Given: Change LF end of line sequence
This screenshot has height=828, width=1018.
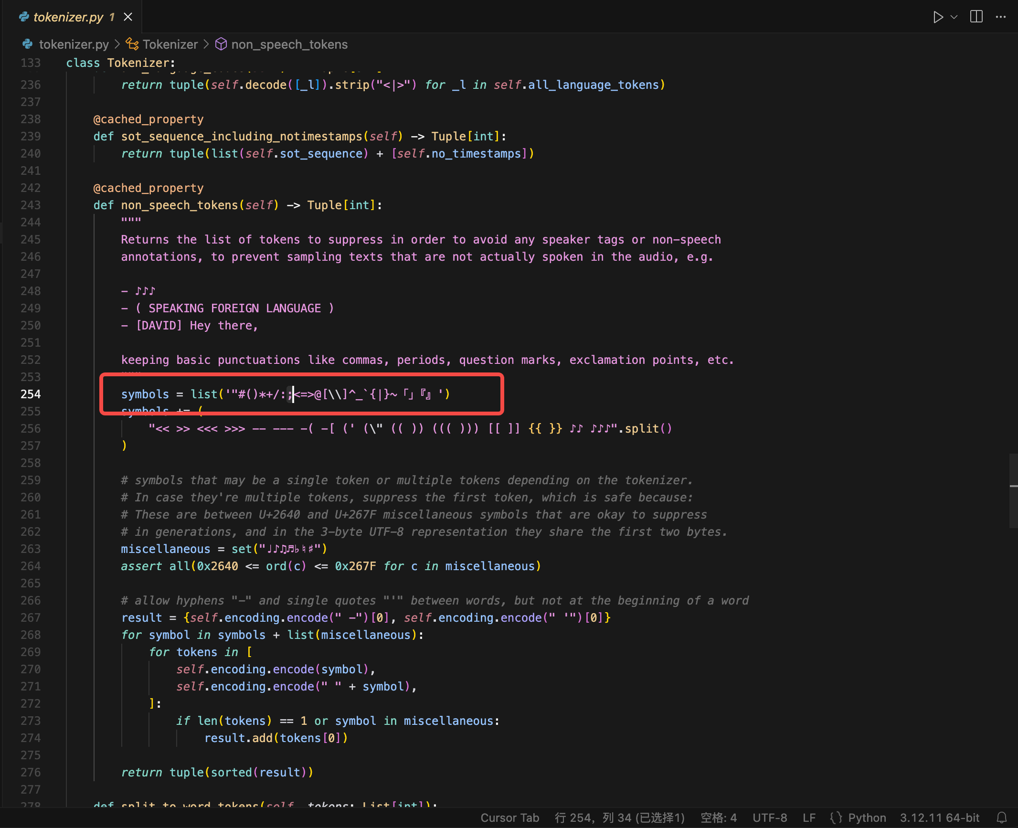Looking at the screenshot, I should click(x=809, y=817).
